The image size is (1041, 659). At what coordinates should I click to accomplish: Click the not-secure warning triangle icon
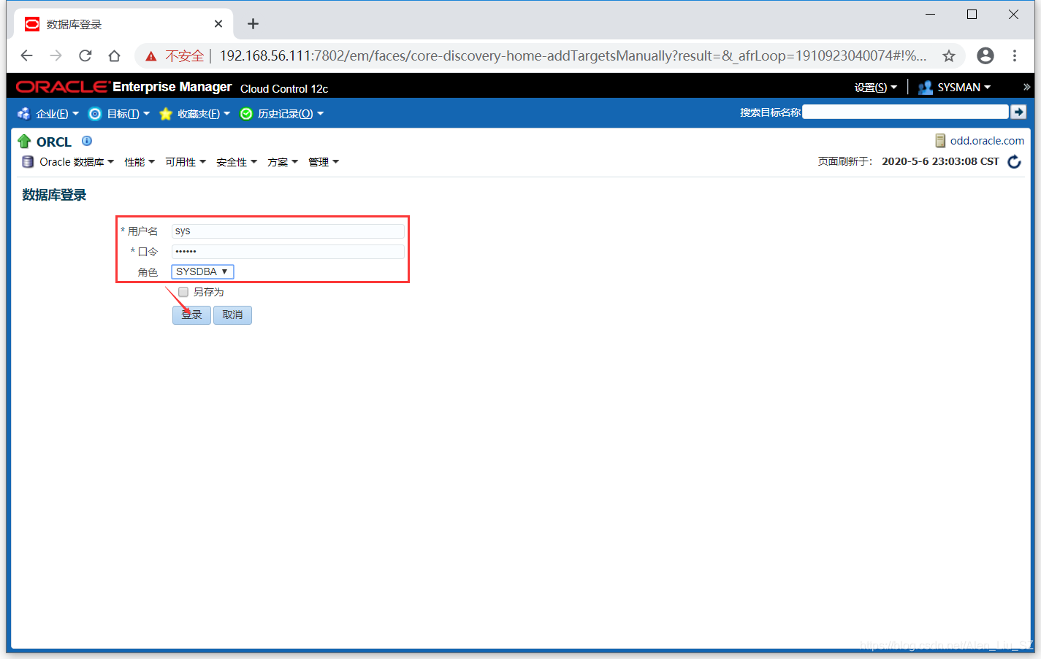[x=151, y=56]
